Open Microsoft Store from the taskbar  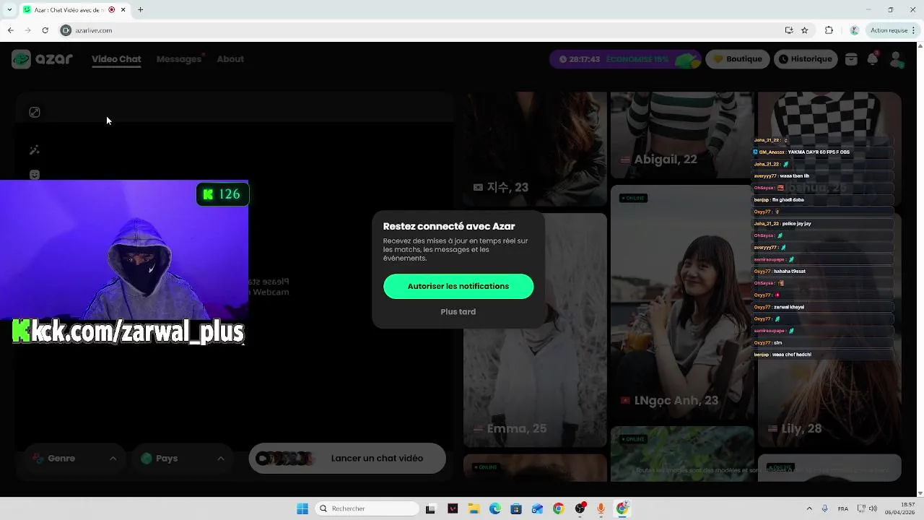(x=516, y=508)
